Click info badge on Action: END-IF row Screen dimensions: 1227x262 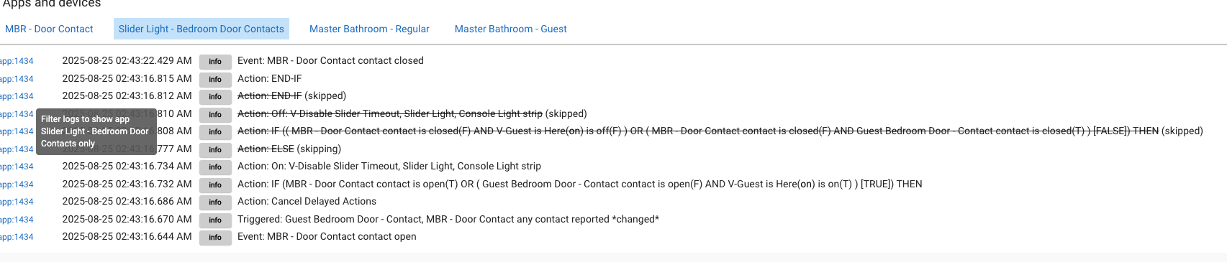215,79
